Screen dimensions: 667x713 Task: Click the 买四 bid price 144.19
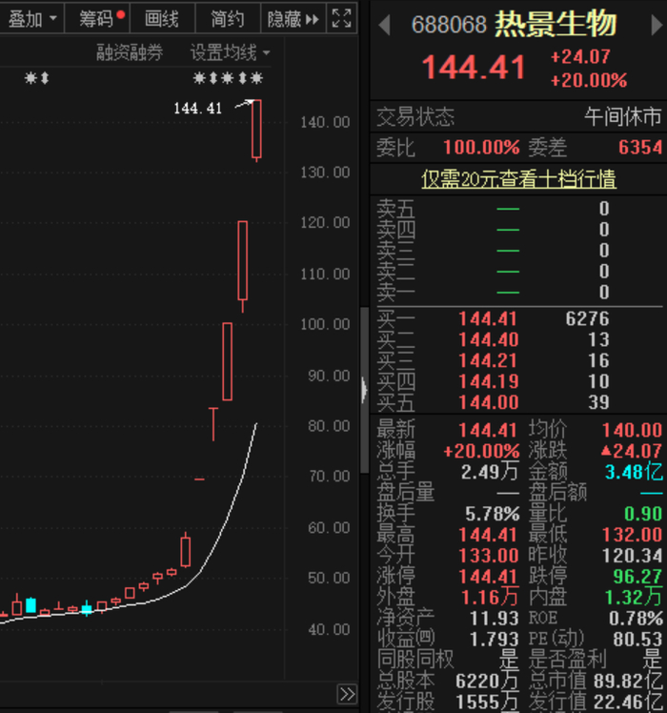tap(488, 381)
